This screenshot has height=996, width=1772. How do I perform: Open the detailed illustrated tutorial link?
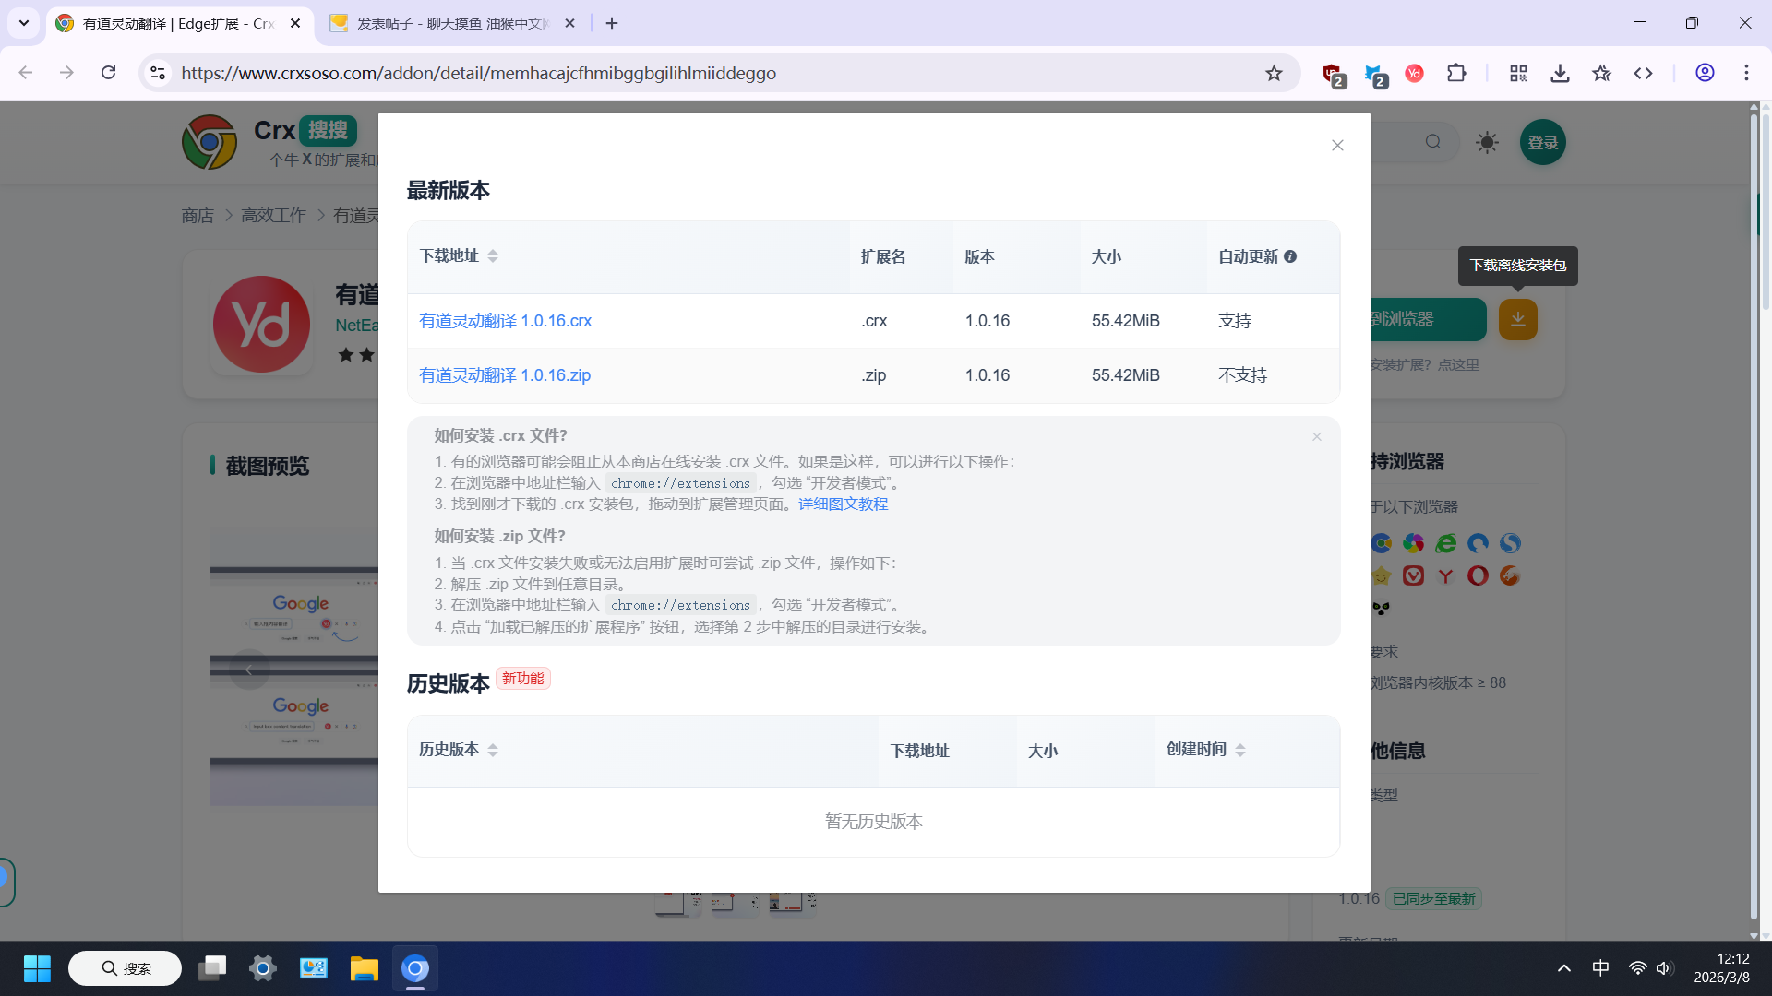coord(843,504)
